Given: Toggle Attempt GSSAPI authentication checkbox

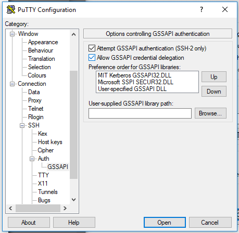Looking at the screenshot, I should [x=92, y=48].
